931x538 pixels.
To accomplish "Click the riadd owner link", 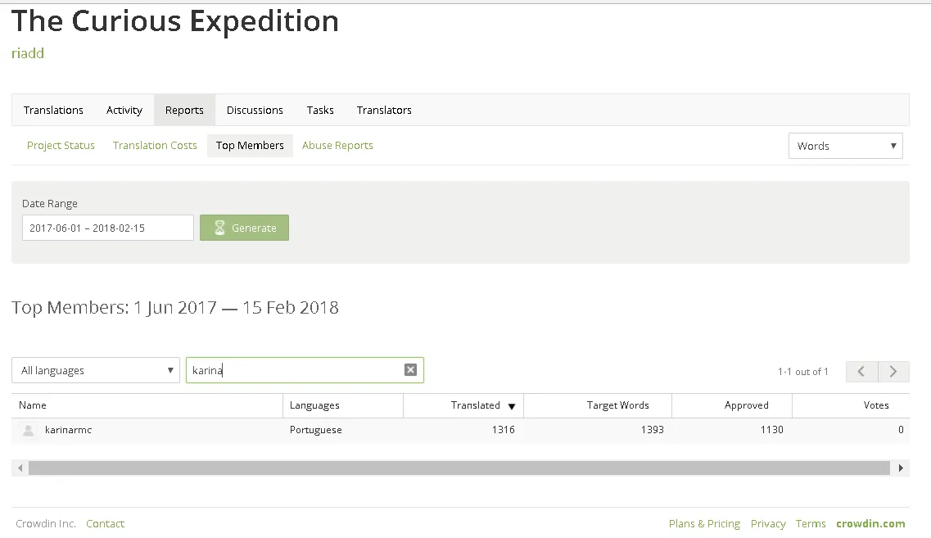I will 28,53.
